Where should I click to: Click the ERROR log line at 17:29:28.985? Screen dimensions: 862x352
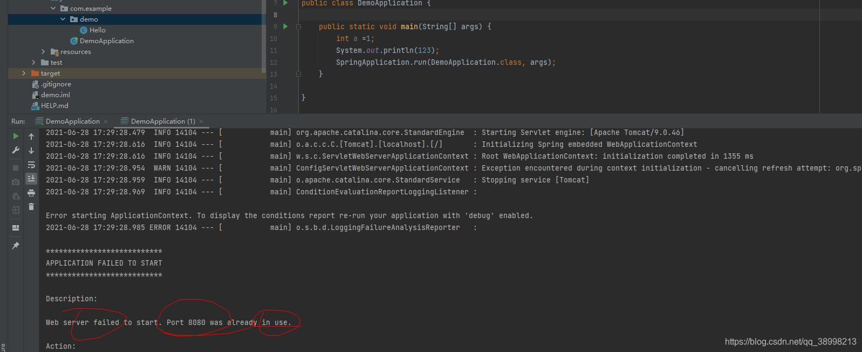[262, 228]
